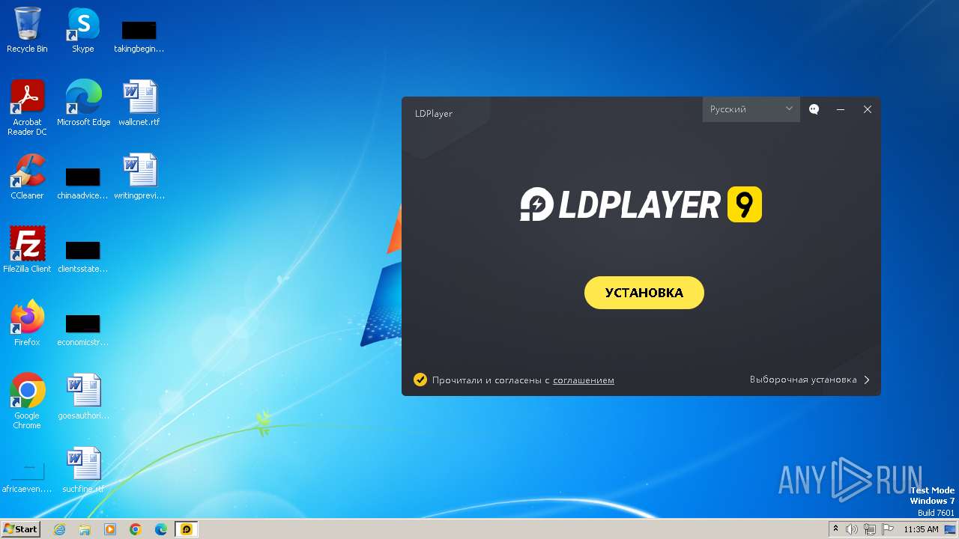Select the Microsoft Edge desktop shortcut

click(x=83, y=103)
